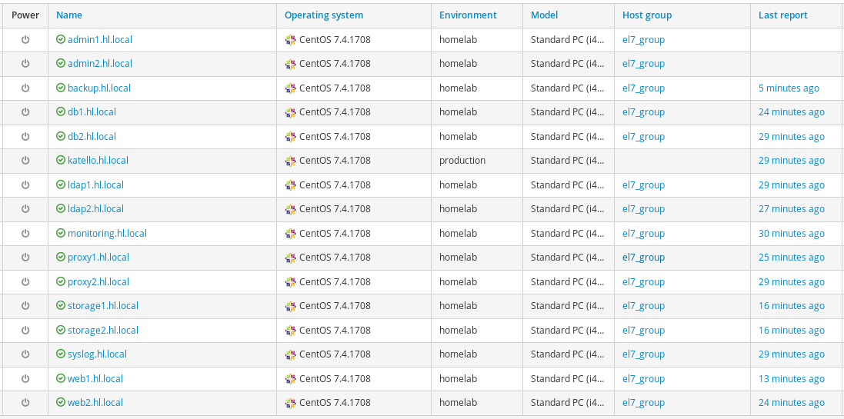Sort table by Name column header
844x419 pixels.
click(x=69, y=15)
